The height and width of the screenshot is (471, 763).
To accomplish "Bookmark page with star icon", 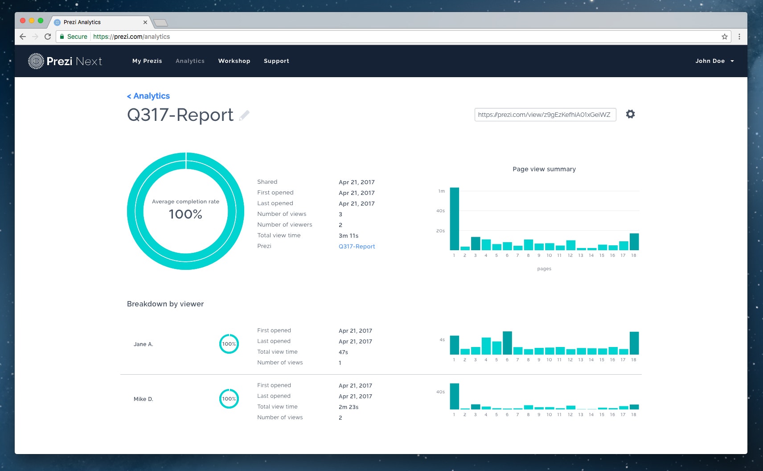I will tap(725, 37).
